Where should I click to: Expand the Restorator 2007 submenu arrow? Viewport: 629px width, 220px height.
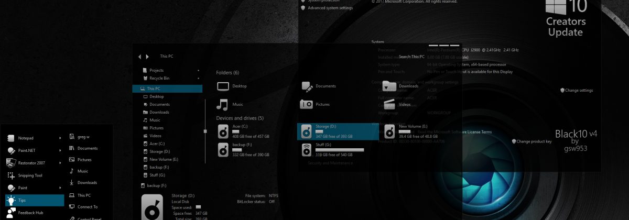tap(60, 163)
